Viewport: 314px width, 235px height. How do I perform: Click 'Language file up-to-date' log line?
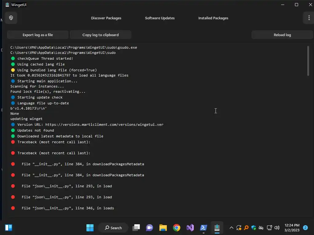click(40, 103)
